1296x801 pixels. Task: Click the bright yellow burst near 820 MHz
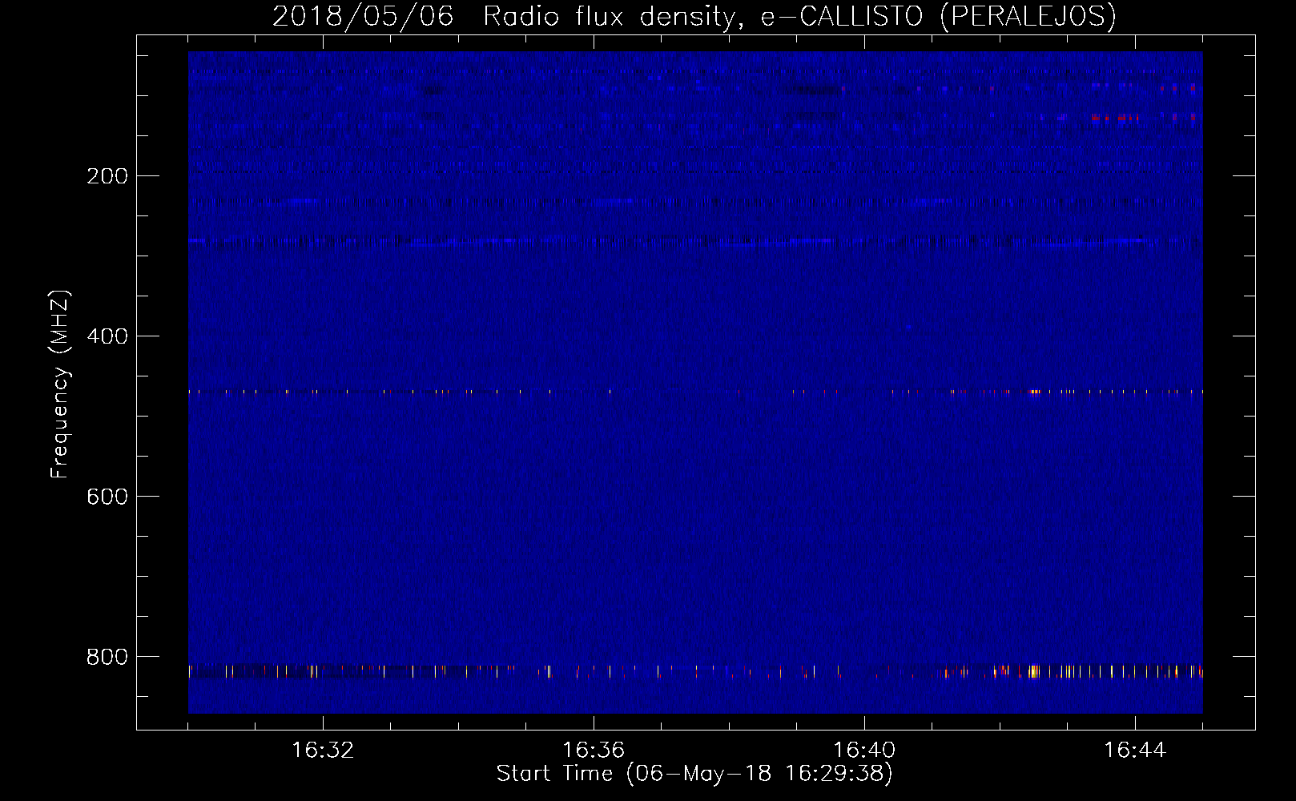click(x=1033, y=671)
